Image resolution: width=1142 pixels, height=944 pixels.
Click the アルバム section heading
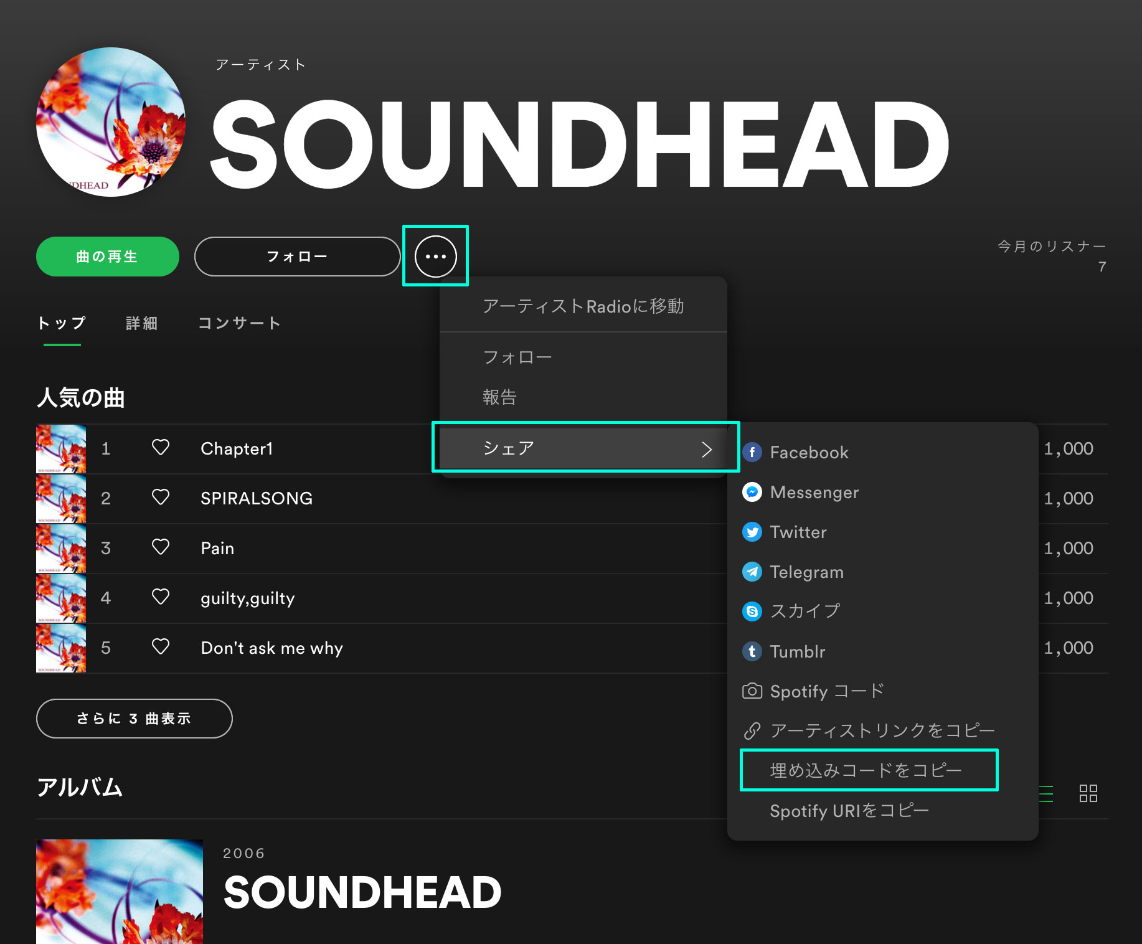(x=80, y=787)
